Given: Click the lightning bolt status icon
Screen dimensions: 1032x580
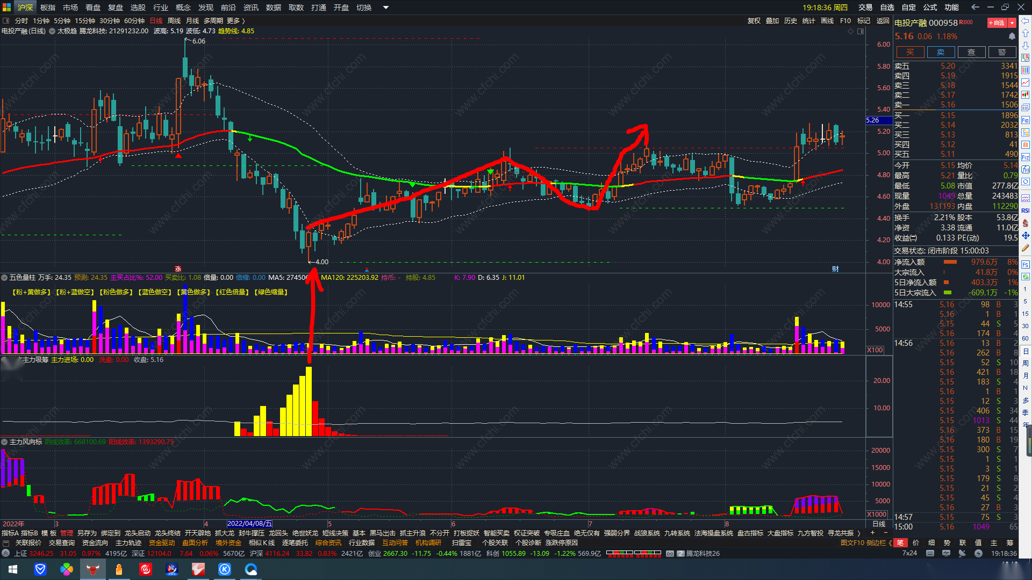Looking at the screenshot, I should (x=978, y=553).
